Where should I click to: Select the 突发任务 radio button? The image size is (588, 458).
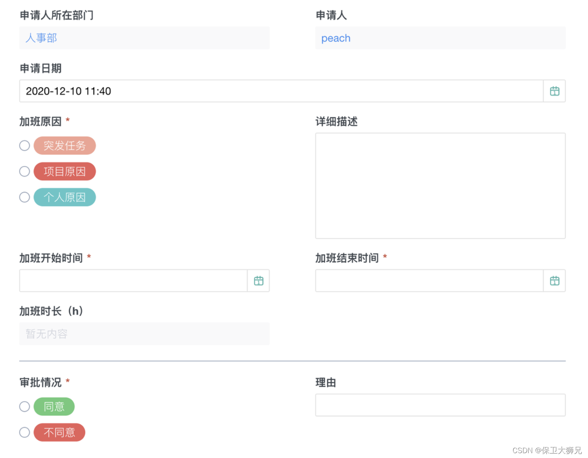click(x=25, y=145)
